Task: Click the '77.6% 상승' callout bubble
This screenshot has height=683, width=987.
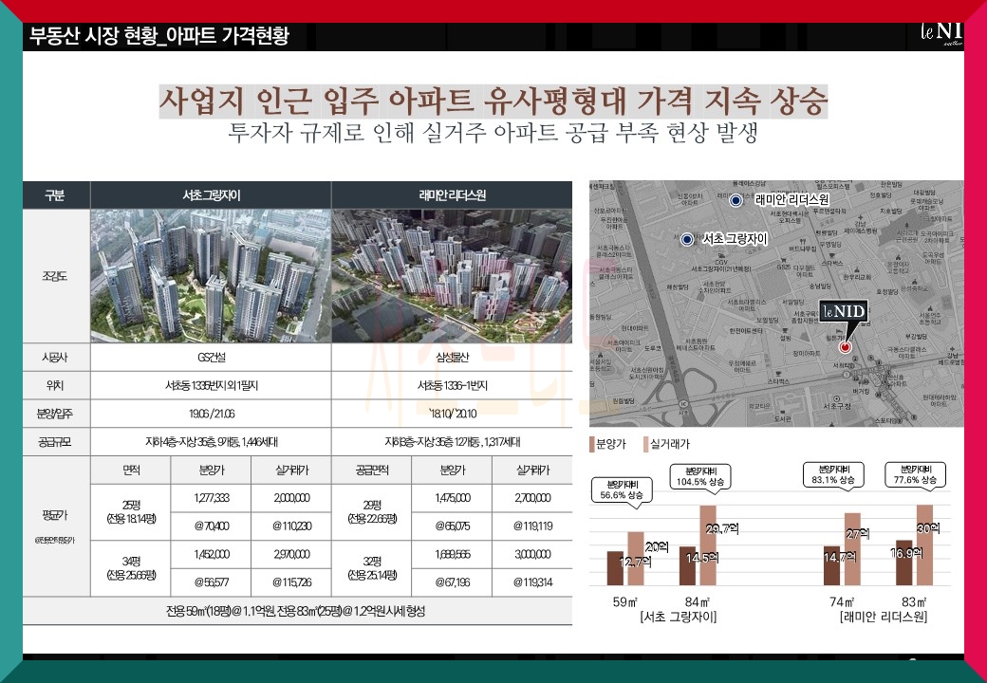Action: (x=915, y=474)
